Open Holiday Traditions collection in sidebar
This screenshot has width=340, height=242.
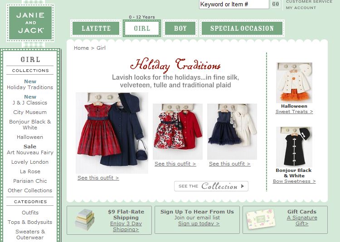pos(30,87)
